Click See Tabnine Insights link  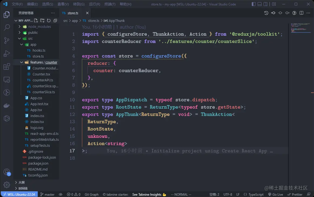coord(149,194)
